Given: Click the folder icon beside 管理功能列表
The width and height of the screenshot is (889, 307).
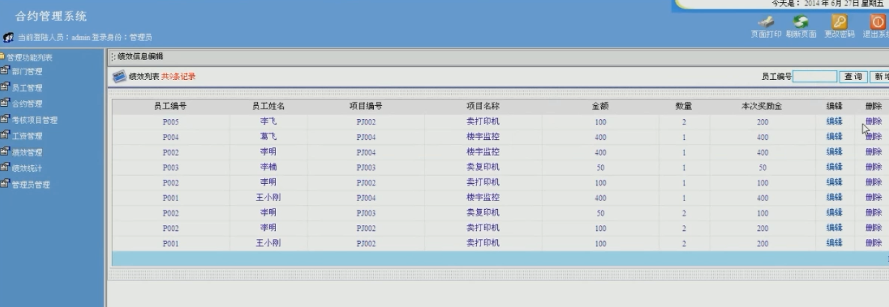Looking at the screenshot, I should click(x=3, y=57).
